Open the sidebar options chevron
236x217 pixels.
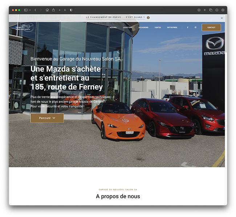point(30,10)
